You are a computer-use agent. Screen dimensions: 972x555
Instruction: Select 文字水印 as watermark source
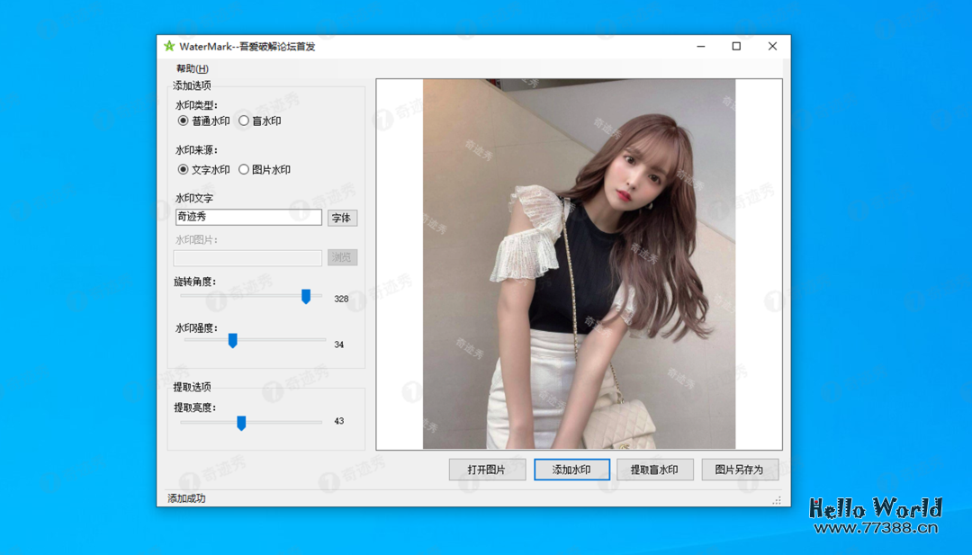184,169
